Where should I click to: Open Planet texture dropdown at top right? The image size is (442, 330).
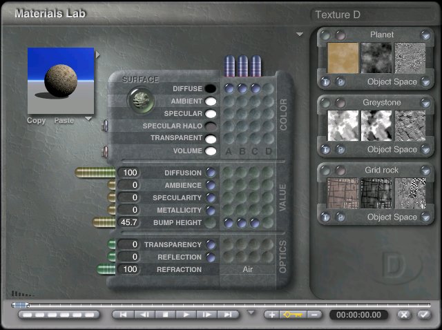point(425,35)
